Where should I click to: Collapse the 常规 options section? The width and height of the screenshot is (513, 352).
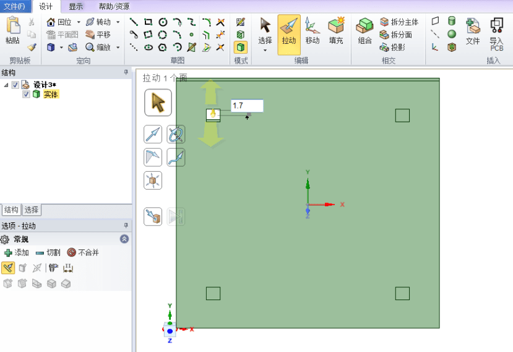click(x=124, y=239)
